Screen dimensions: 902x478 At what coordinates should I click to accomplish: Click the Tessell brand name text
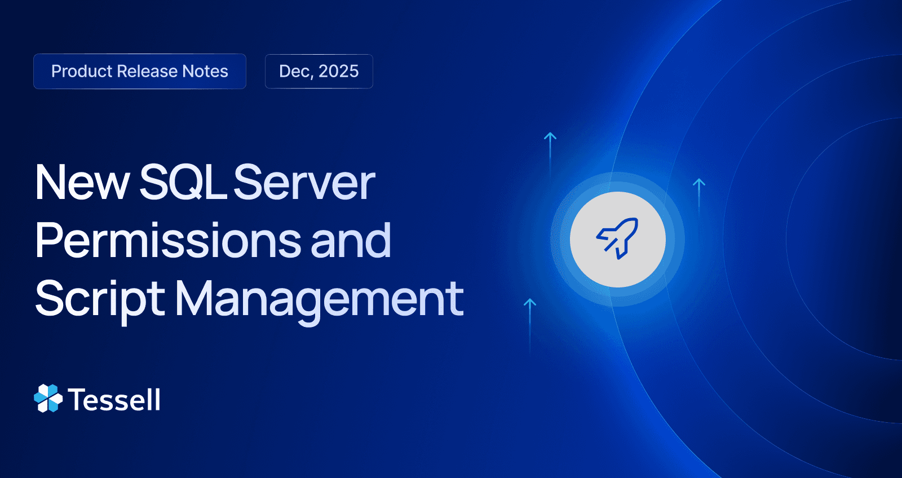click(114, 400)
